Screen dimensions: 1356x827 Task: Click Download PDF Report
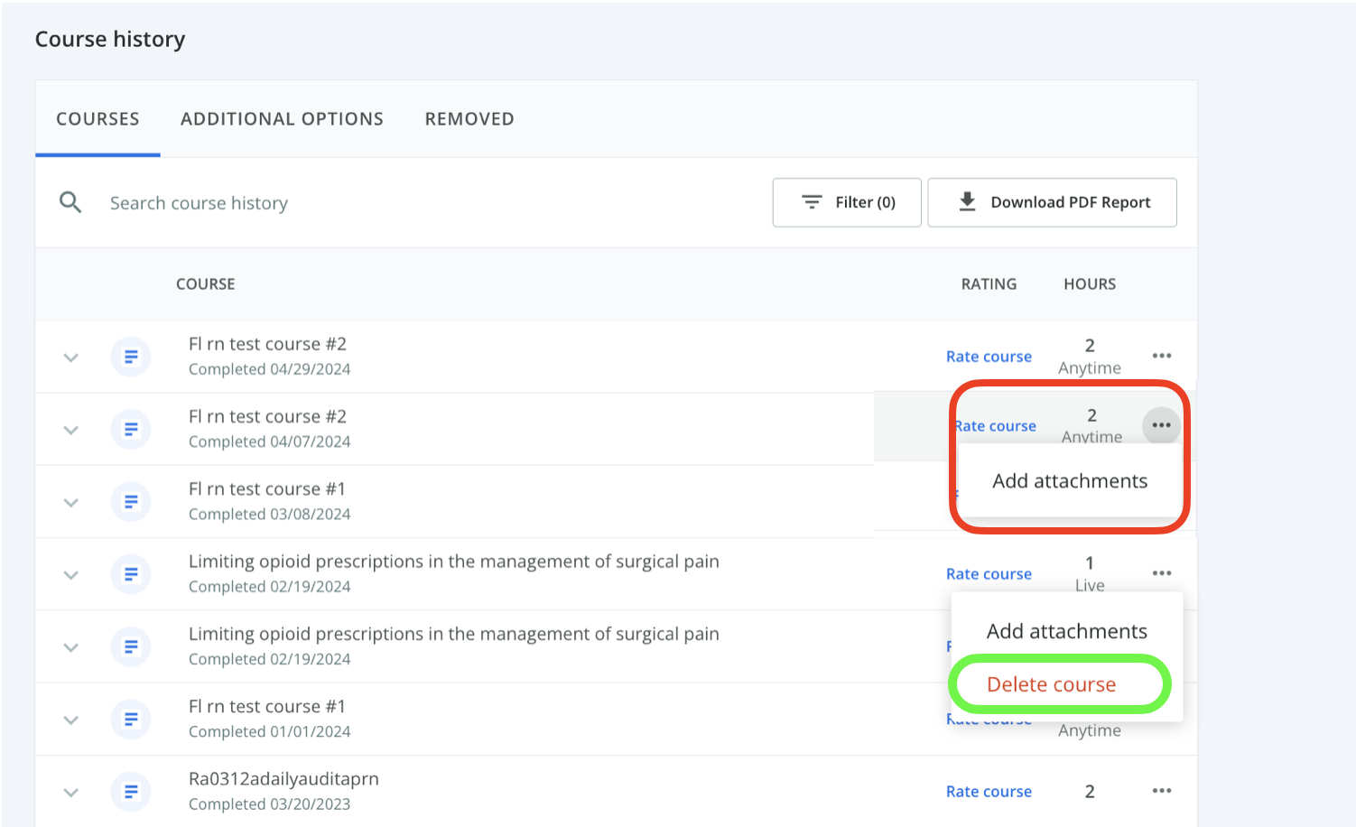[x=1052, y=202]
